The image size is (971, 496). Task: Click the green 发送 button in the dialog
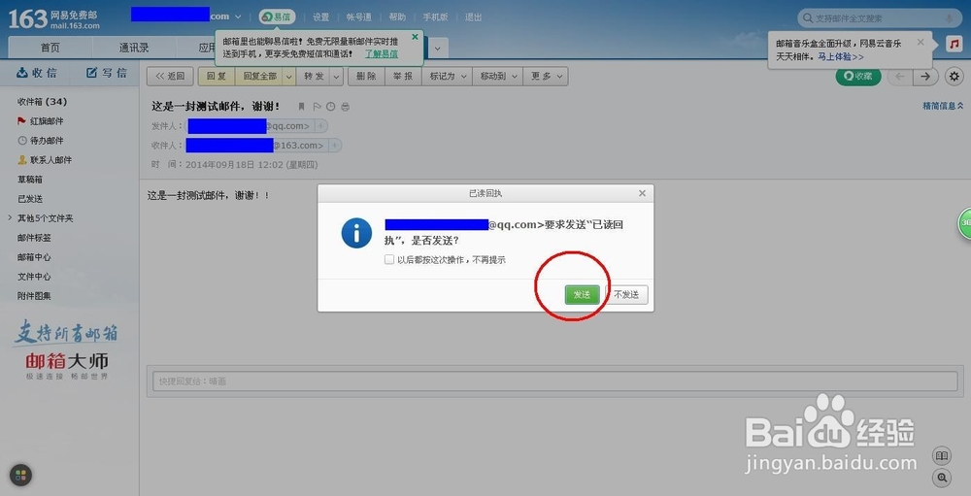click(x=582, y=295)
